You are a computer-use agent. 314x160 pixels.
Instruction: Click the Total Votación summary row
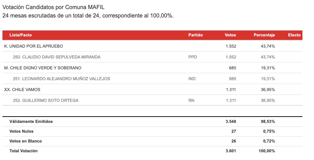tap(152, 151)
